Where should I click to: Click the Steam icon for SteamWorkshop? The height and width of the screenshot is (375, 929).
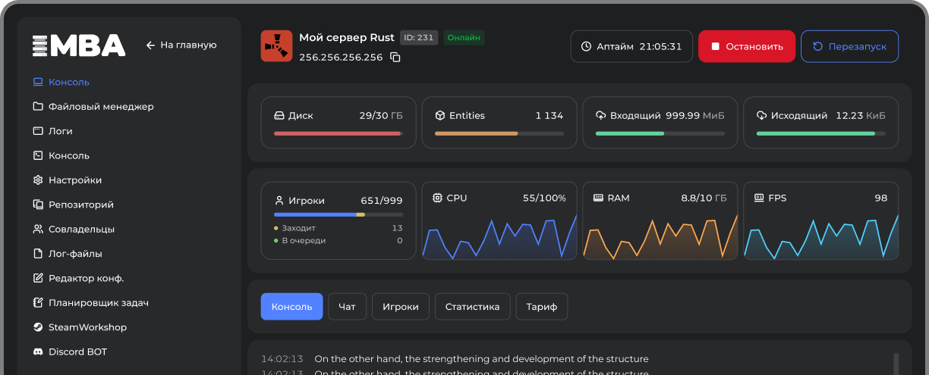tap(38, 327)
